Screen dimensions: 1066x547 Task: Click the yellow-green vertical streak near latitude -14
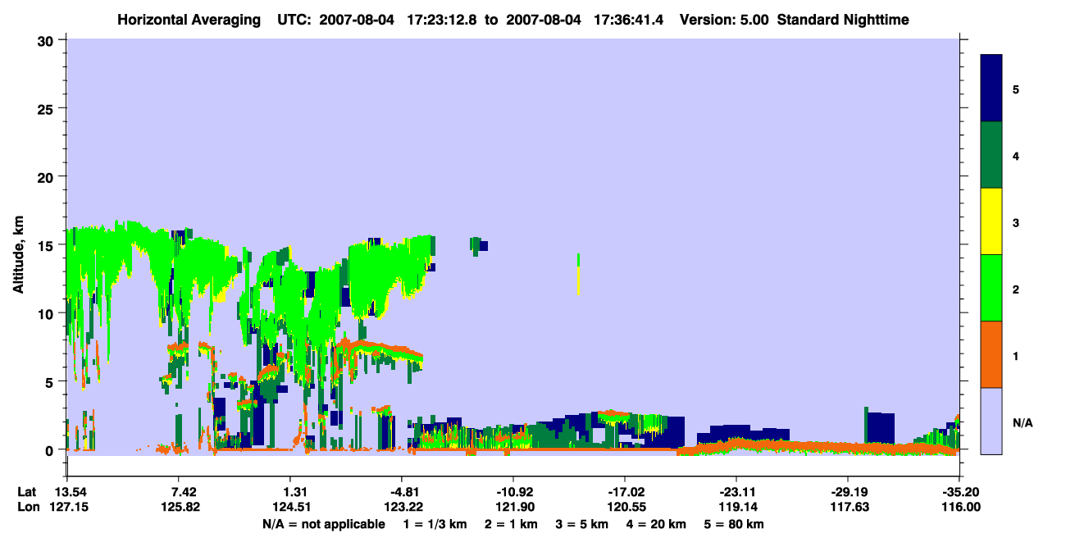click(x=579, y=274)
